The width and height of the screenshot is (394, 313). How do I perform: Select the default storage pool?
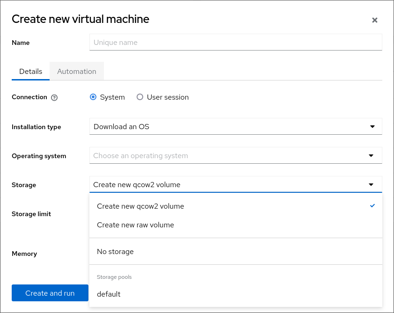(x=109, y=294)
